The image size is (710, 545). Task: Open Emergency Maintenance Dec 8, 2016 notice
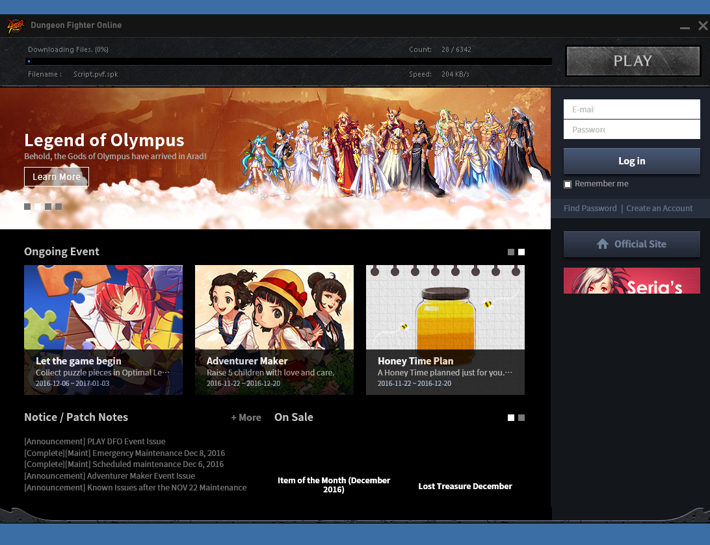[125, 453]
